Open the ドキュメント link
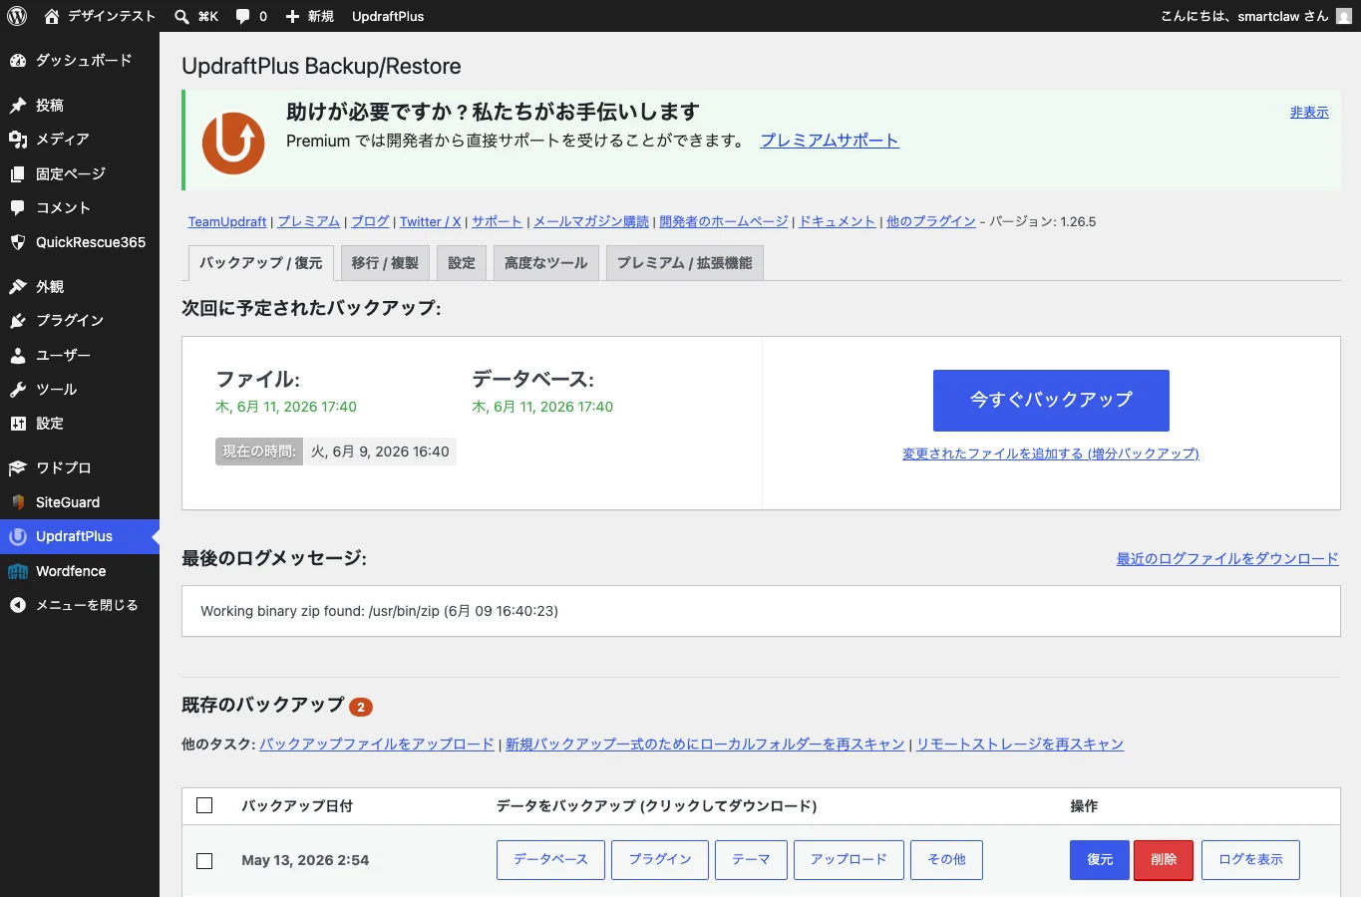 (x=838, y=221)
